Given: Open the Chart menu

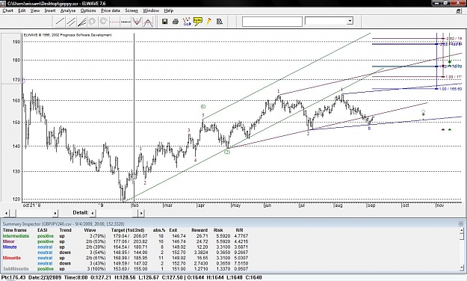Looking at the screenshot, I should click(x=7, y=10).
